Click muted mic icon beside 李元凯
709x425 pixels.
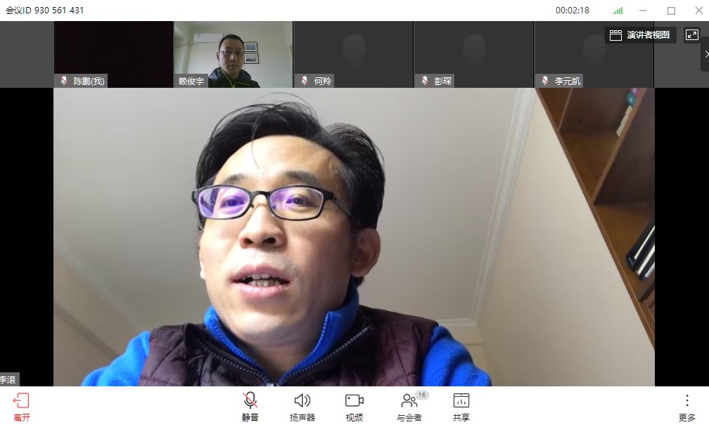tap(545, 80)
